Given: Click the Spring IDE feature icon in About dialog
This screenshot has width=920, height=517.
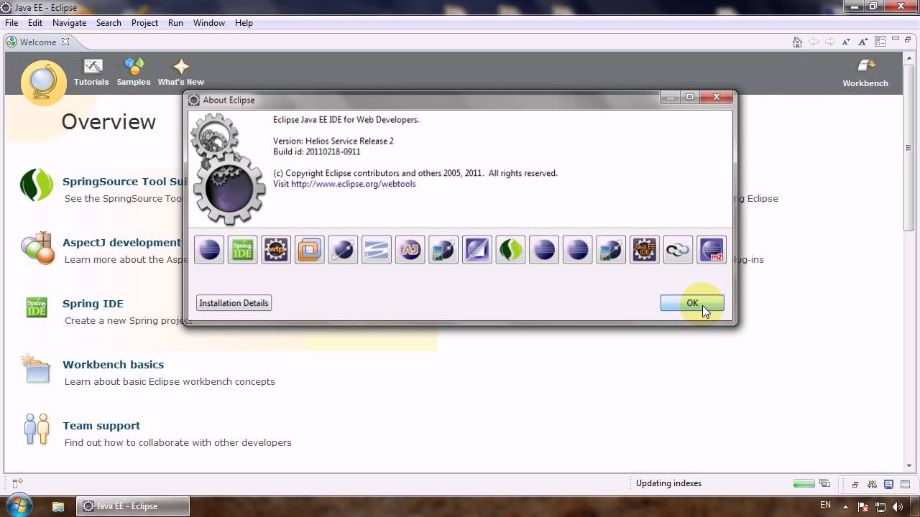Looking at the screenshot, I should click(242, 250).
